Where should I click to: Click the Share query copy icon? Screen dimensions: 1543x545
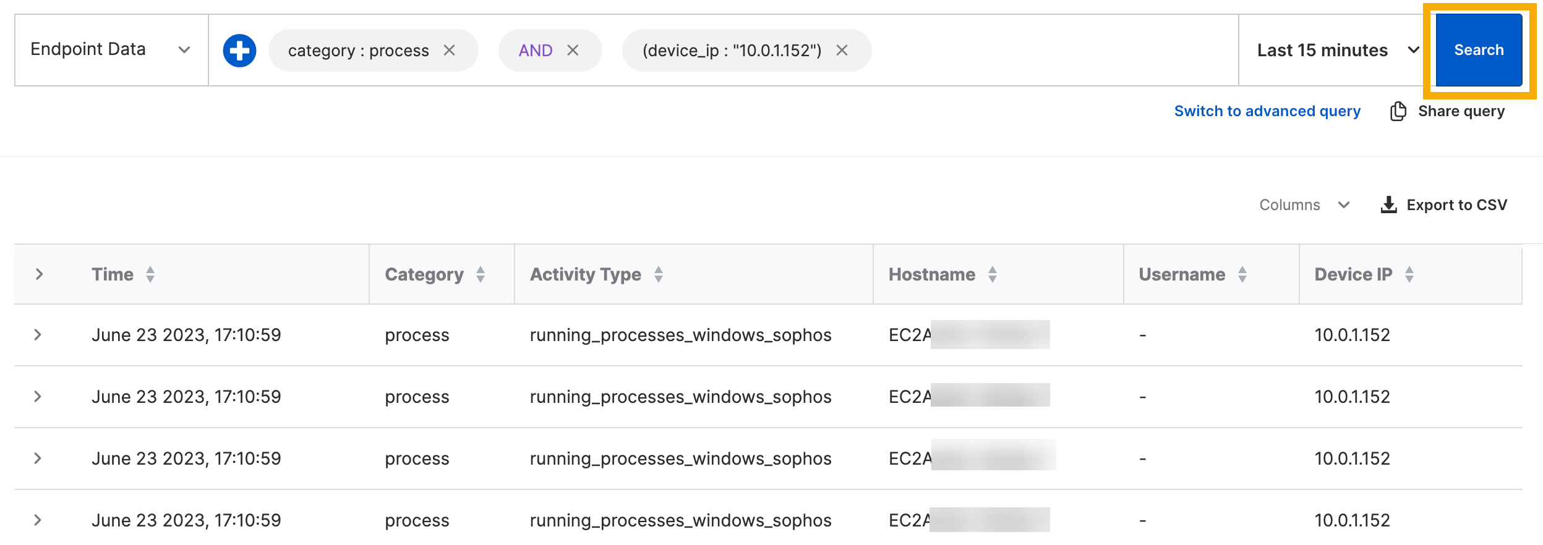[1398, 111]
